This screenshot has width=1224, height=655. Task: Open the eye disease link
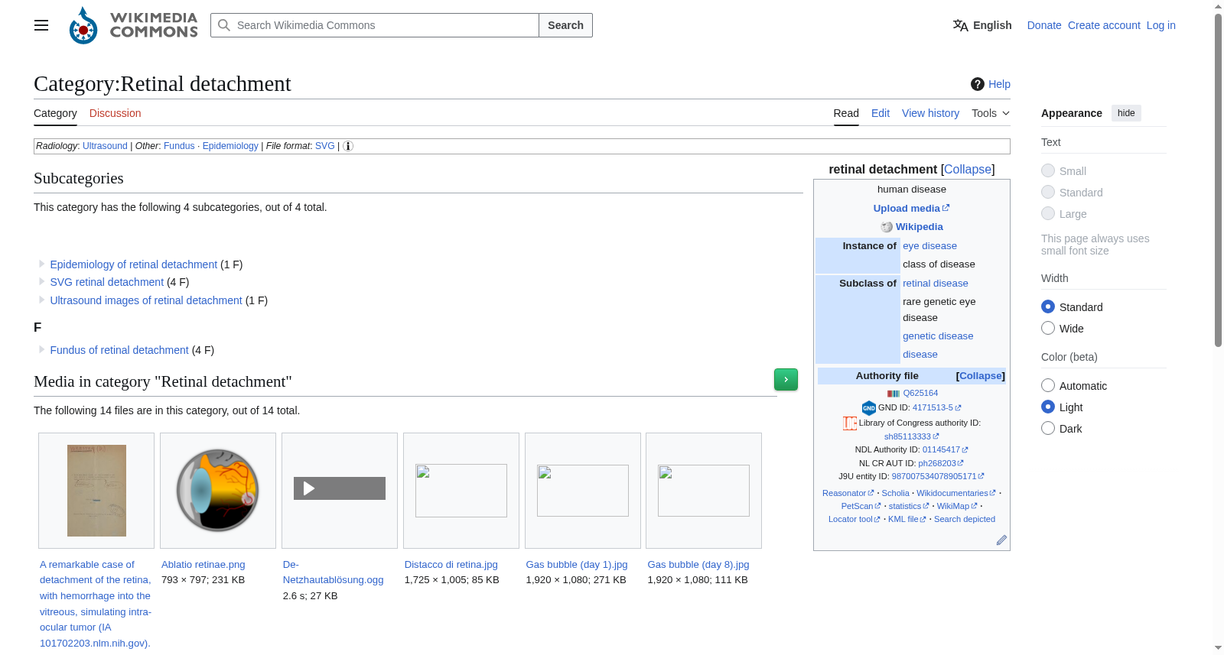pyautogui.click(x=929, y=246)
